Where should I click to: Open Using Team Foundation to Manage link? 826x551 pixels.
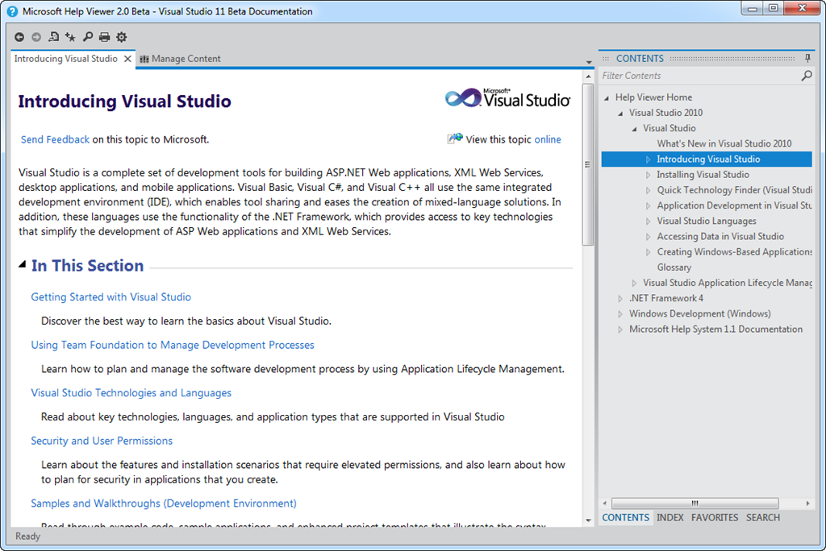point(173,345)
